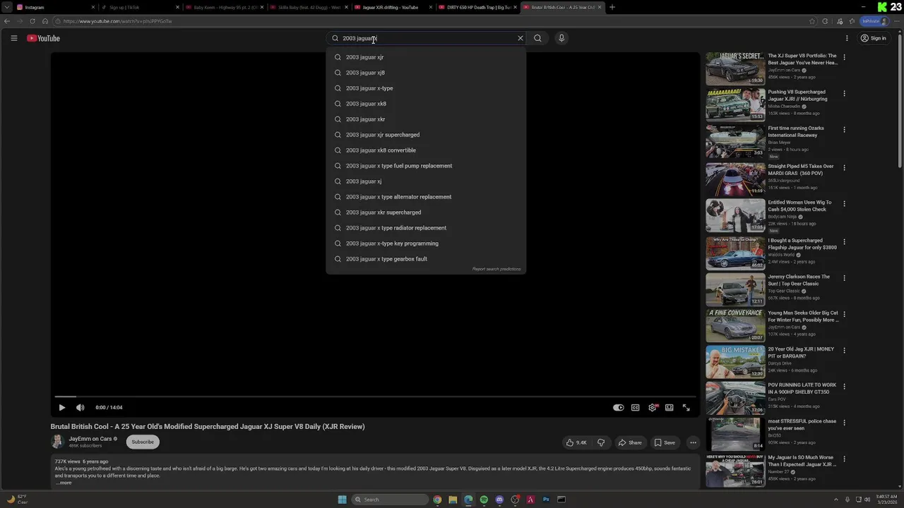Image resolution: width=904 pixels, height=508 pixels.
Task: Switch to theater mode
Action: (669, 407)
